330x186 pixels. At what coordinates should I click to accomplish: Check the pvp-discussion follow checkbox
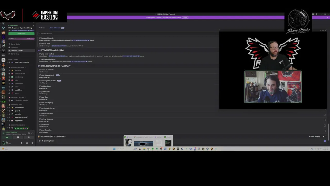pos(325,131)
